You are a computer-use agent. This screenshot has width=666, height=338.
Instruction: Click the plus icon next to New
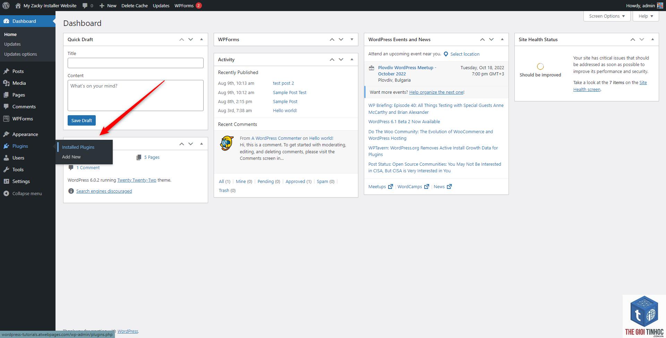pyautogui.click(x=102, y=6)
